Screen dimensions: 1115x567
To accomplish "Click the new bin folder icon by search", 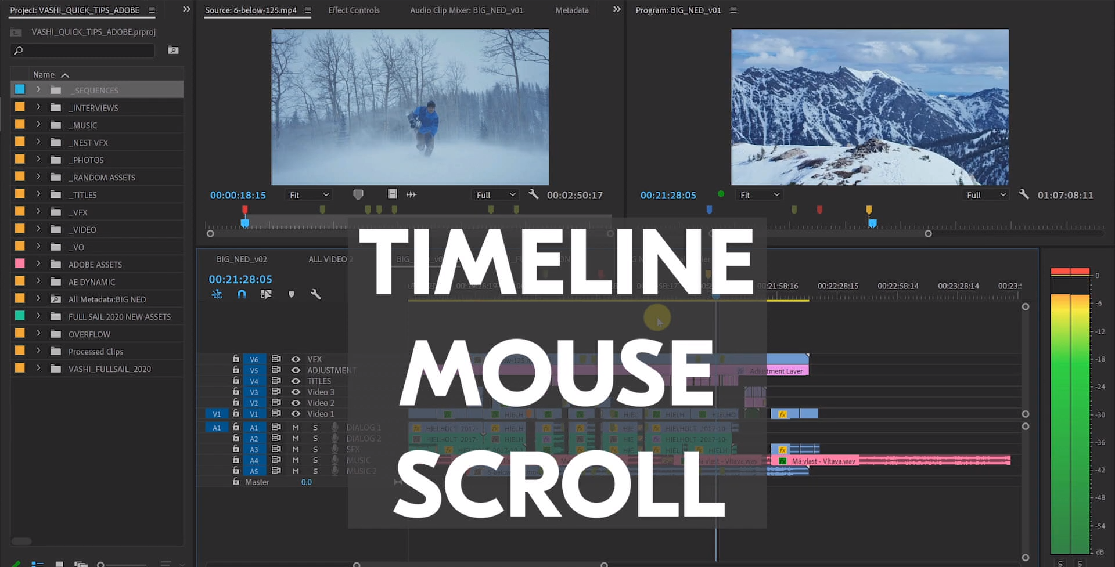I will coord(173,50).
